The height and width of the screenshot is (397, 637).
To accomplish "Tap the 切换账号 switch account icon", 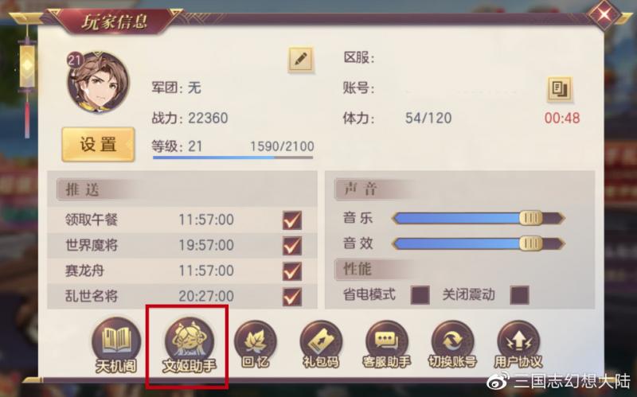I will coord(452,344).
